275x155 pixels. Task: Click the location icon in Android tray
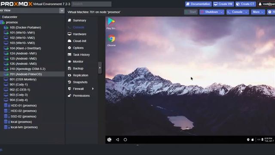tap(248, 139)
